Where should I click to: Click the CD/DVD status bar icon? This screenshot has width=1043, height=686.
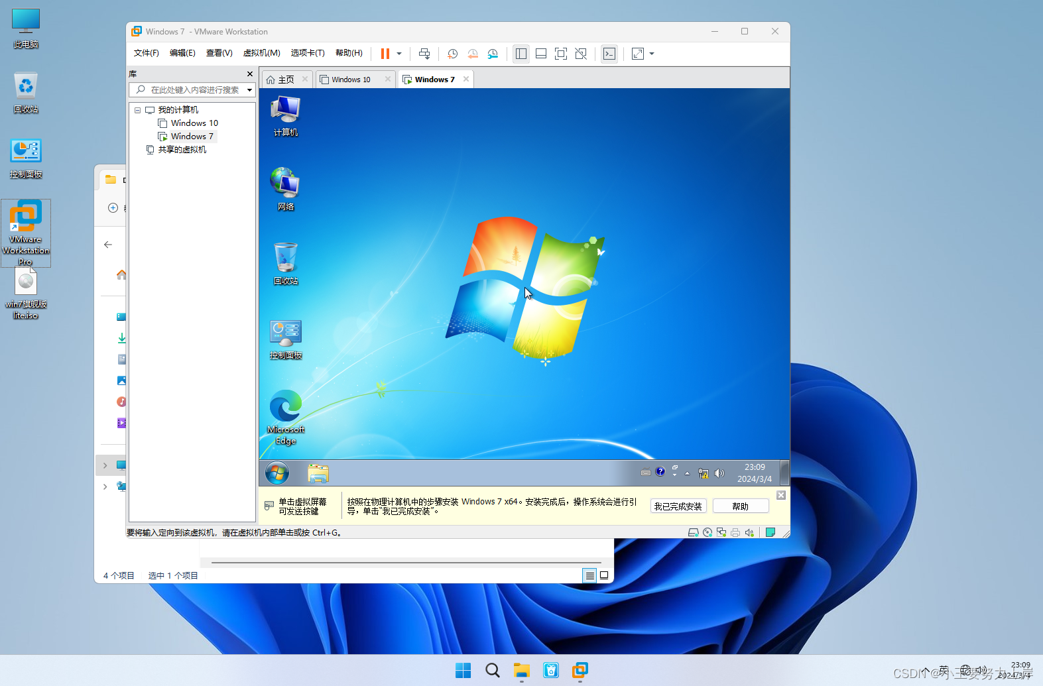tap(707, 532)
